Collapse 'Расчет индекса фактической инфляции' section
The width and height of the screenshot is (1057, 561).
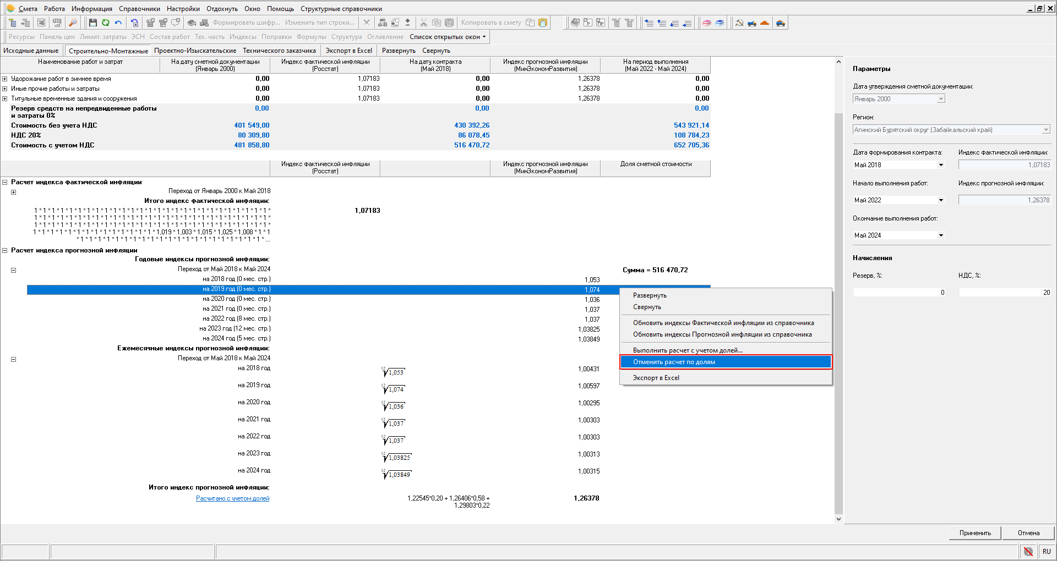[x=5, y=182]
